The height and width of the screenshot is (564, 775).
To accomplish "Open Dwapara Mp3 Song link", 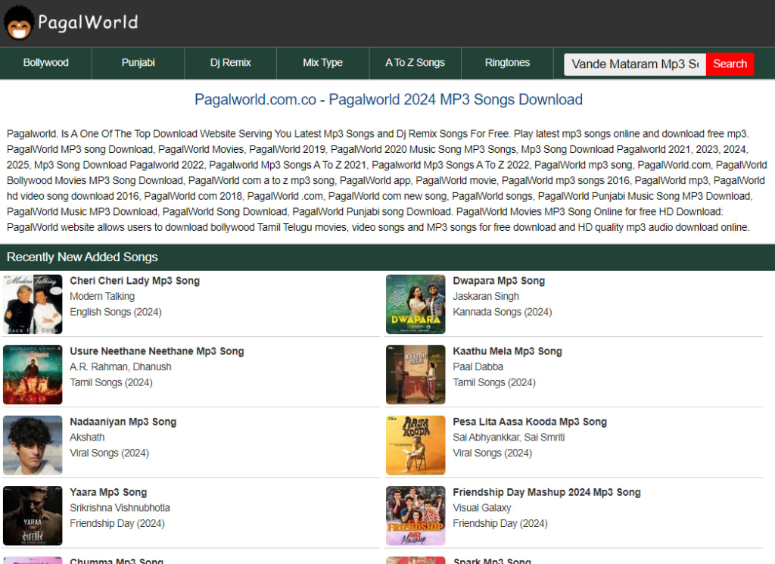I will pyautogui.click(x=499, y=281).
